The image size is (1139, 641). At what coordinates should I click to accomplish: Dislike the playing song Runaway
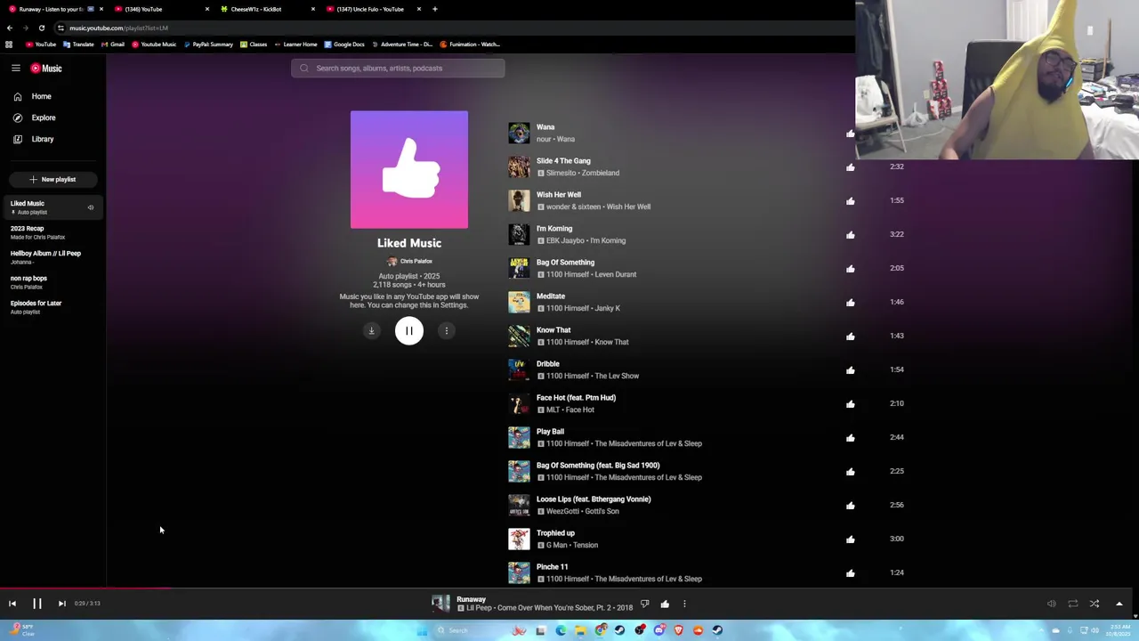(x=645, y=604)
